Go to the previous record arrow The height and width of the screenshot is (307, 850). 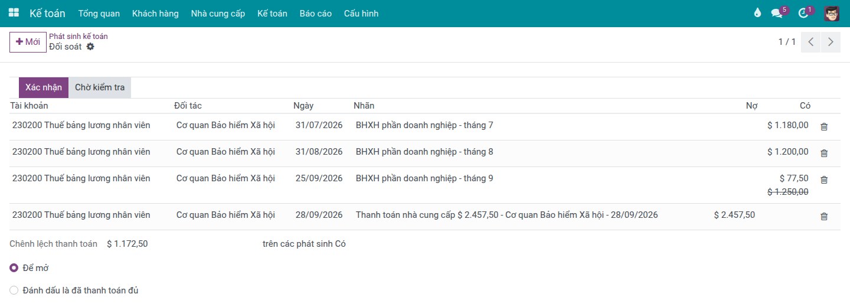810,42
